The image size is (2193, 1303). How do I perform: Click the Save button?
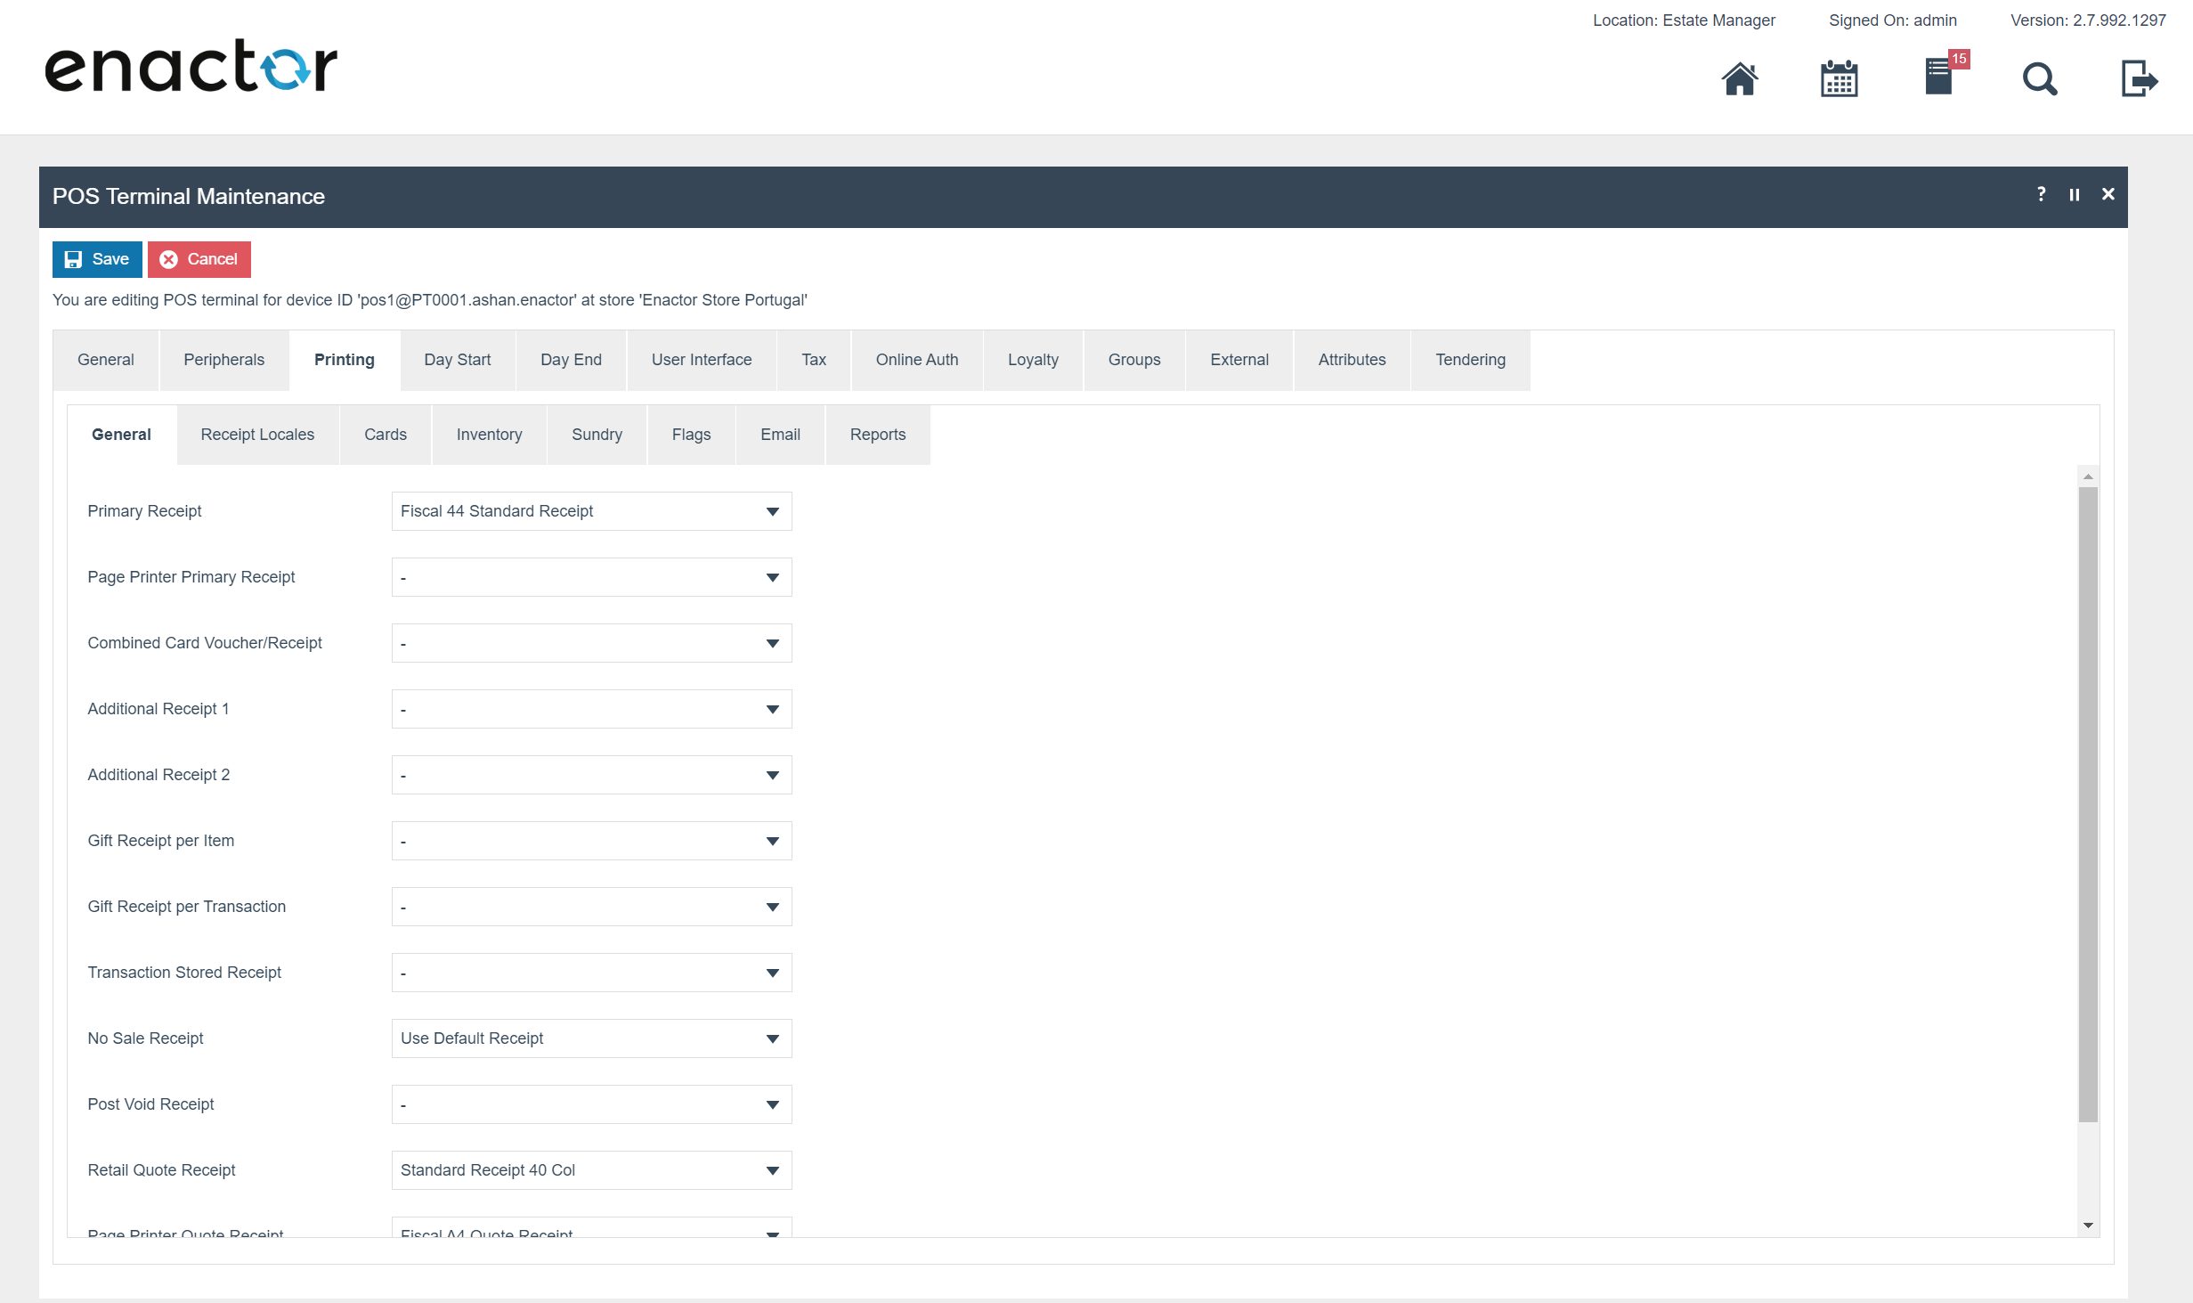(x=97, y=259)
